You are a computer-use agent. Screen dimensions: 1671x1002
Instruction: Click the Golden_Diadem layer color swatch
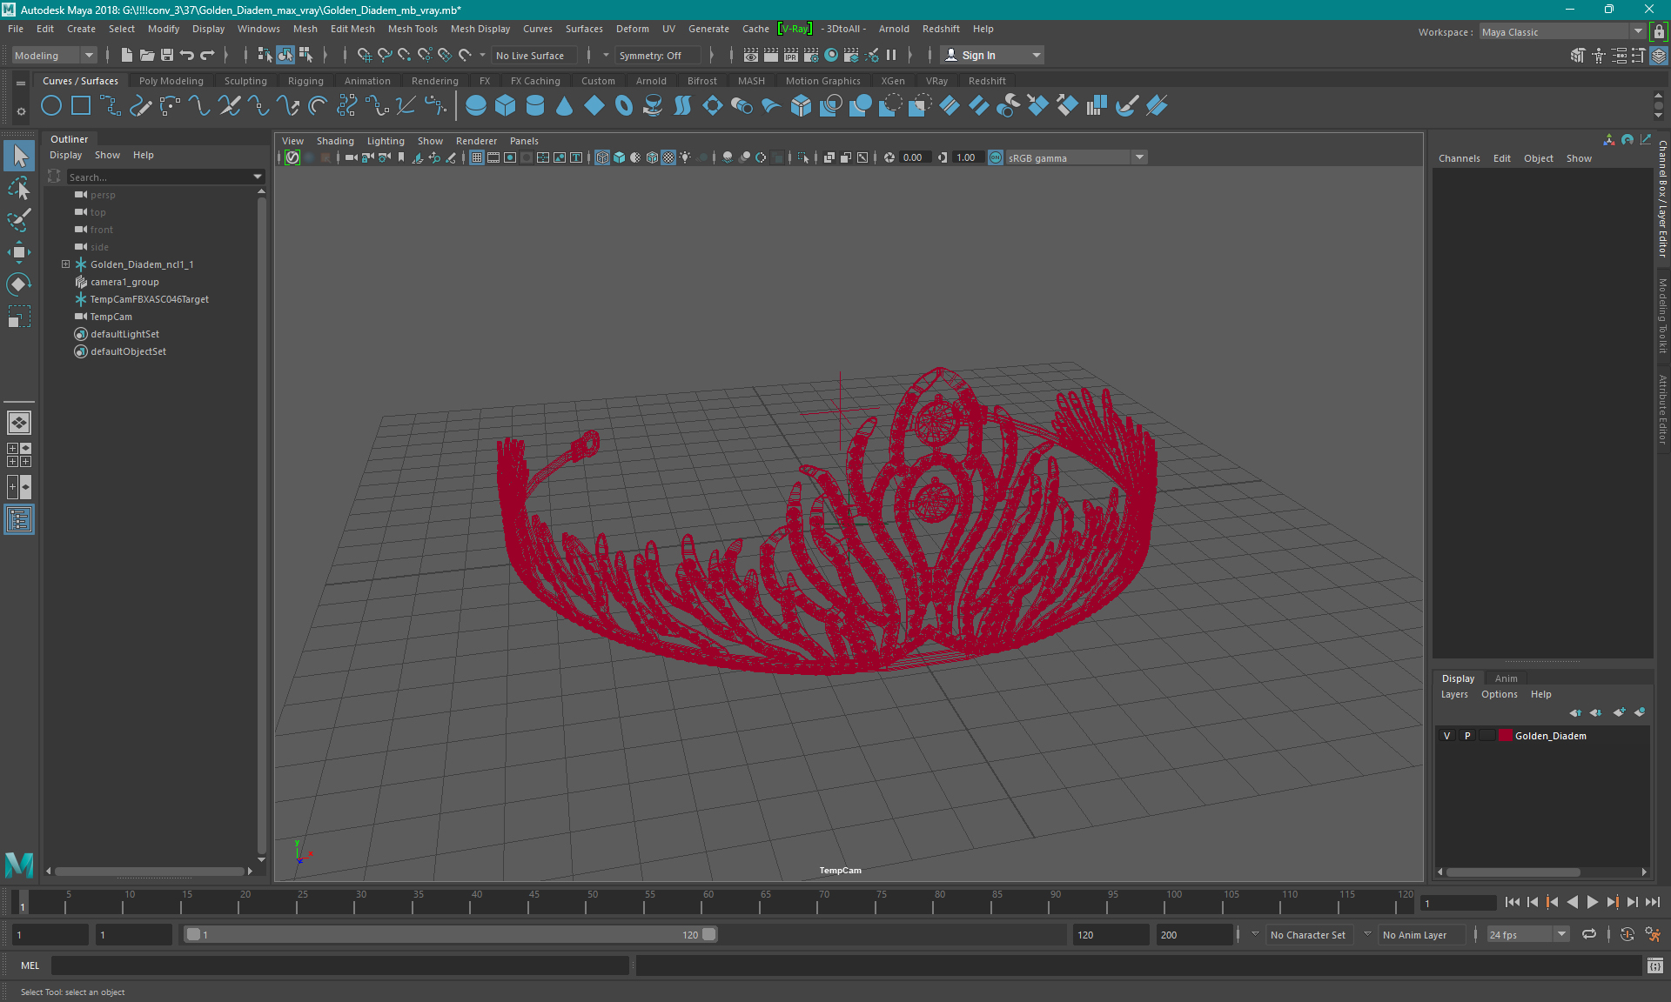pos(1505,736)
